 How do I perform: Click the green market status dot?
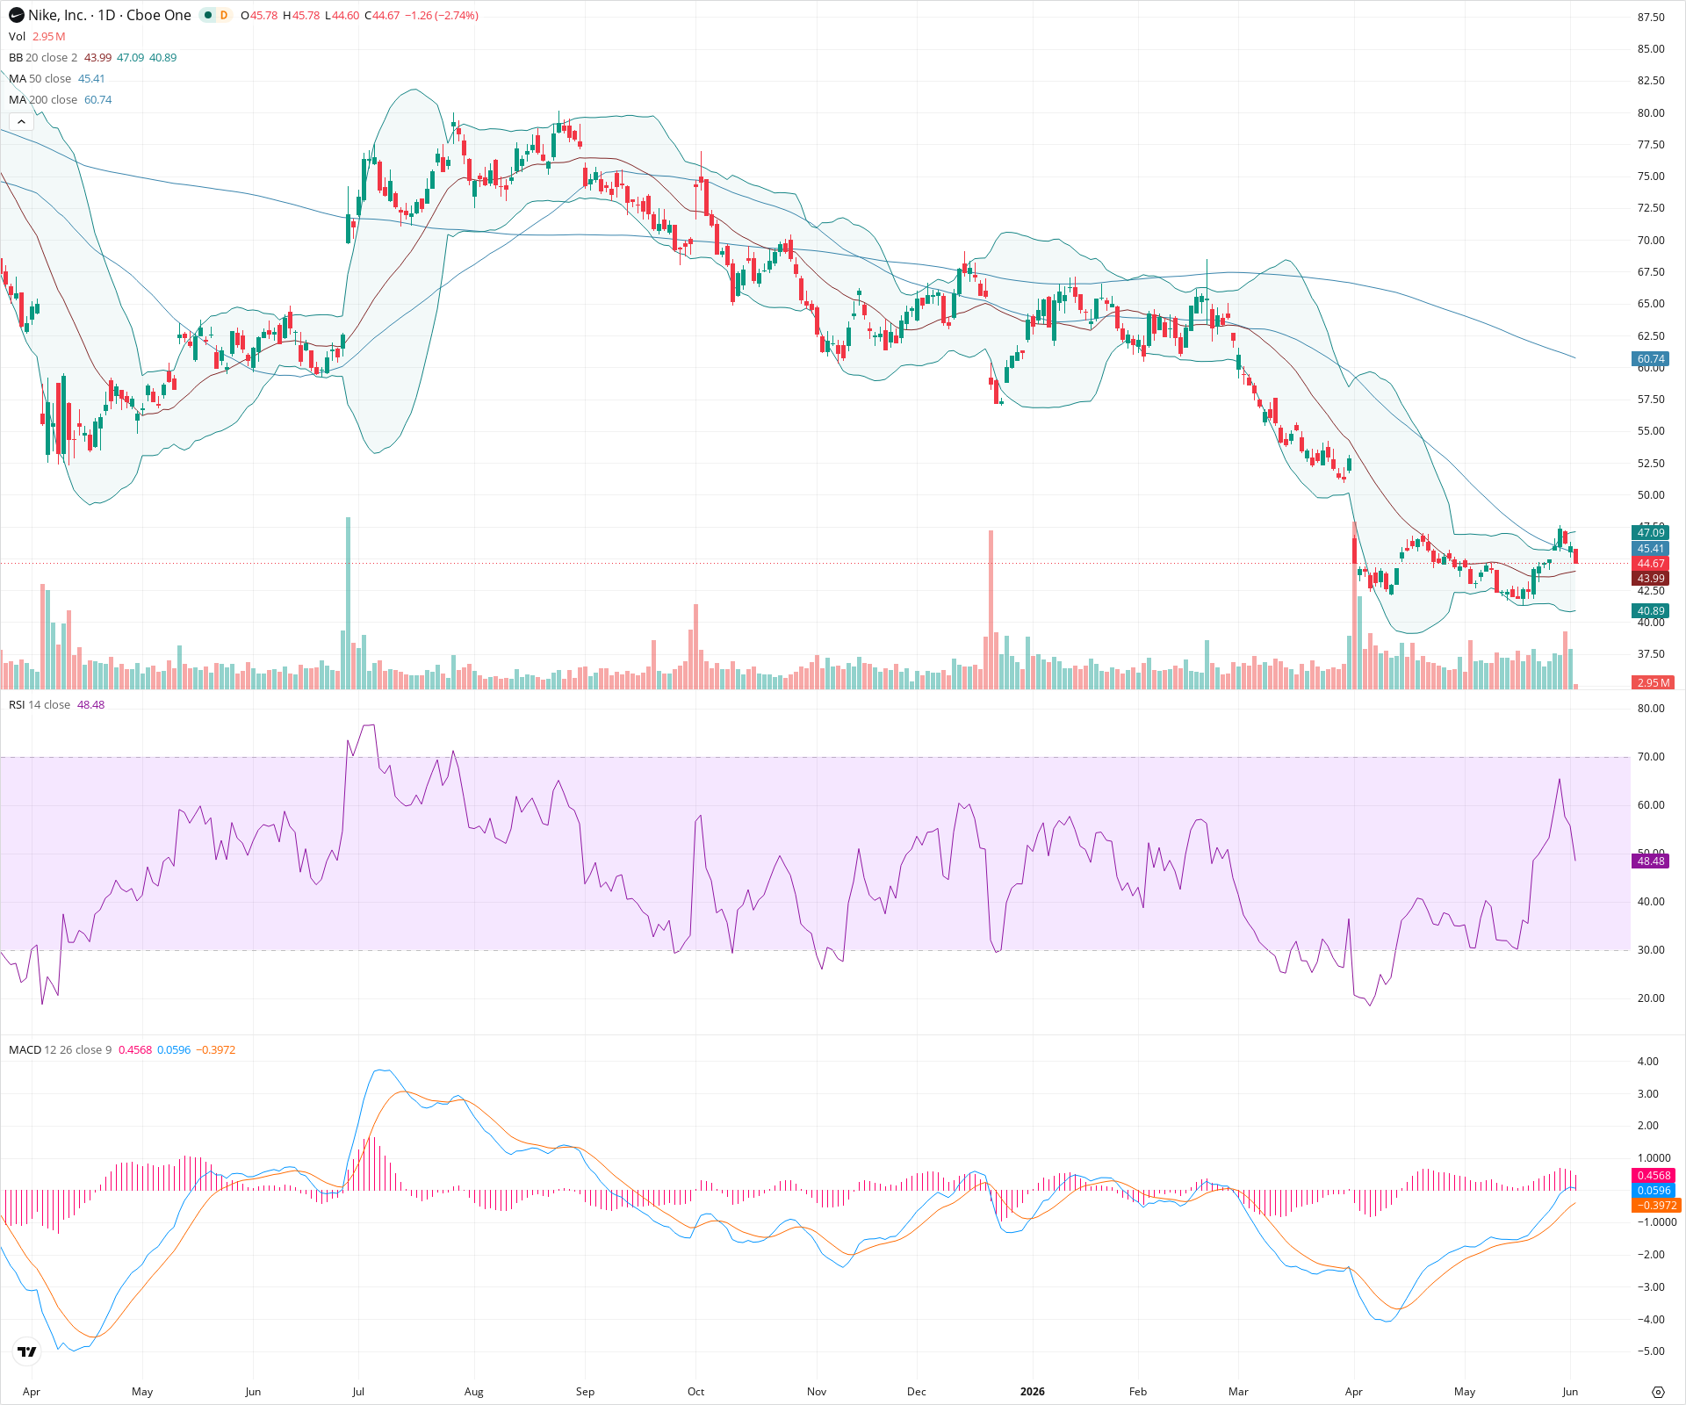point(208,15)
